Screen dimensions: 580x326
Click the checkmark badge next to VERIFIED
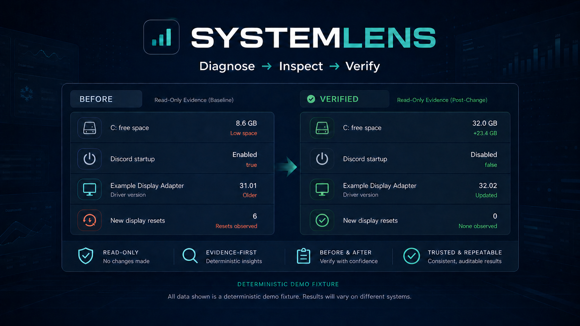coord(311,99)
